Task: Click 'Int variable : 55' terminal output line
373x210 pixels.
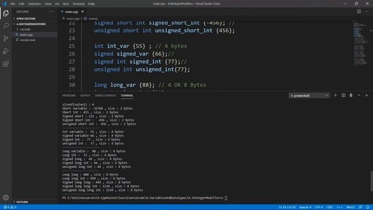Action: [x=93, y=132]
